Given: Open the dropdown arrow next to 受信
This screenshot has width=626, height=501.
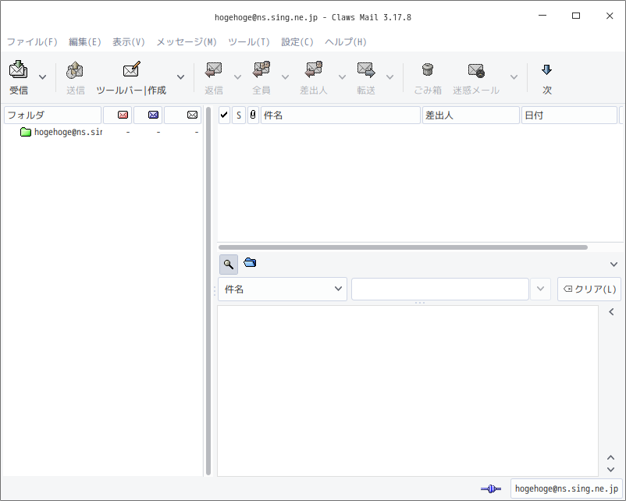Looking at the screenshot, I should point(42,77).
